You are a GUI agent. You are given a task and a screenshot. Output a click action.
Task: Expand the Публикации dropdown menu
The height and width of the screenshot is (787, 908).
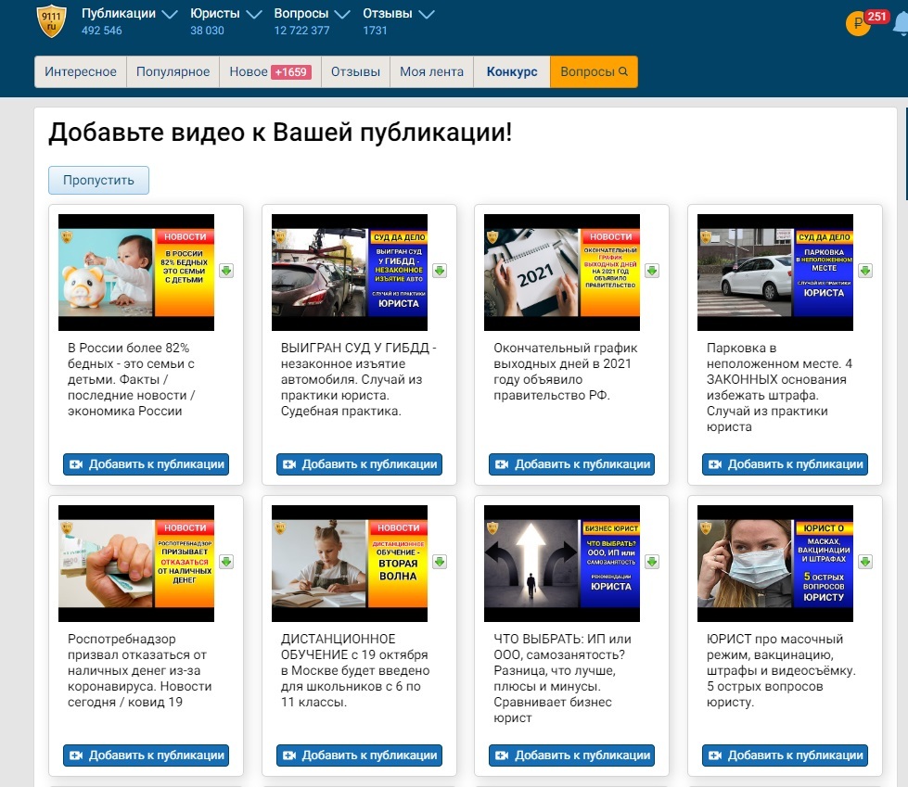tap(169, 15)
